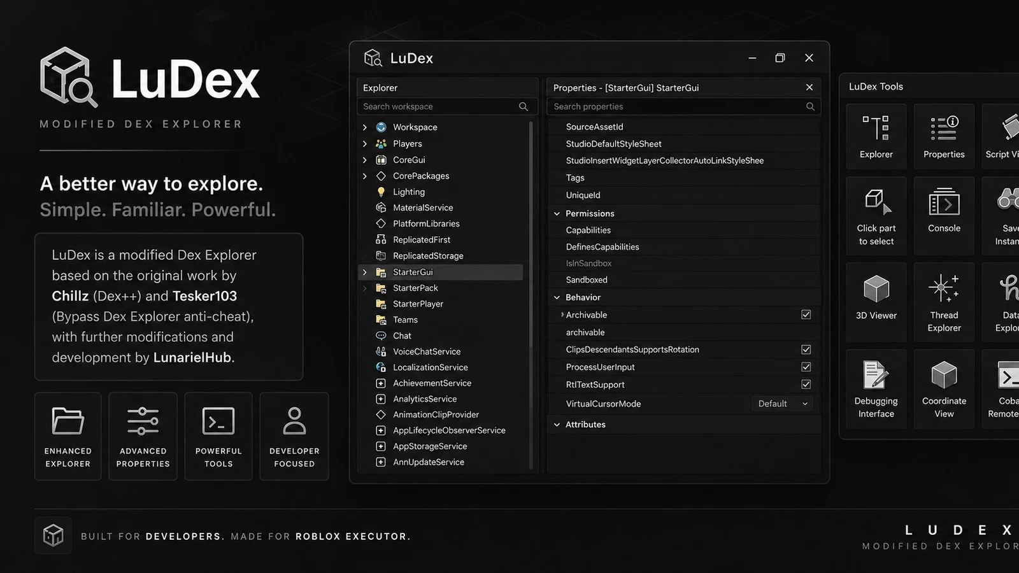Select the VoiceChatService icon

pyautogui.click(x=381, y=351)
